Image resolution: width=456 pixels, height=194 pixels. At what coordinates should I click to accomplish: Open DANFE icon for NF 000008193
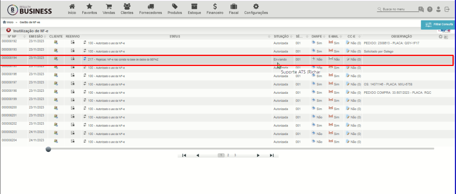[x=314, y=51]
